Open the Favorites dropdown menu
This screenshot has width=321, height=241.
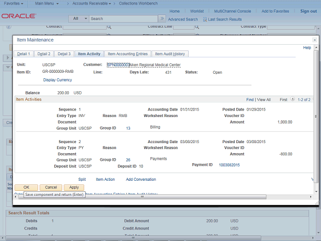click(x=14, y=4)
